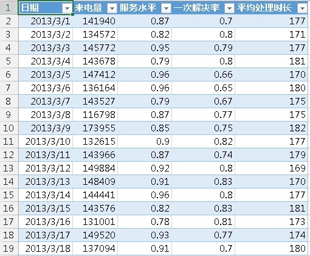310x256 pixels.
Task: Open the 来电量 column filter dropdown
Action: click(112, 9)
